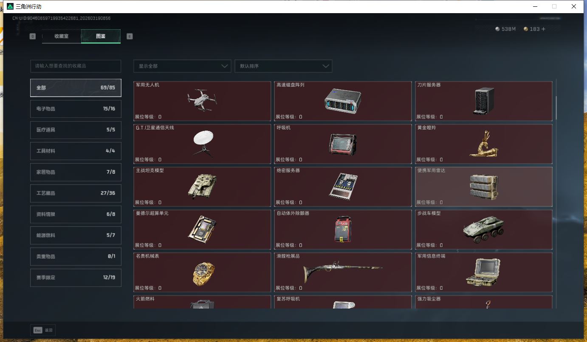Click the 滑膛枪展品 musket exhibit icon
Image resolution: width=587 pixels, height=342 pixels.
343,270
